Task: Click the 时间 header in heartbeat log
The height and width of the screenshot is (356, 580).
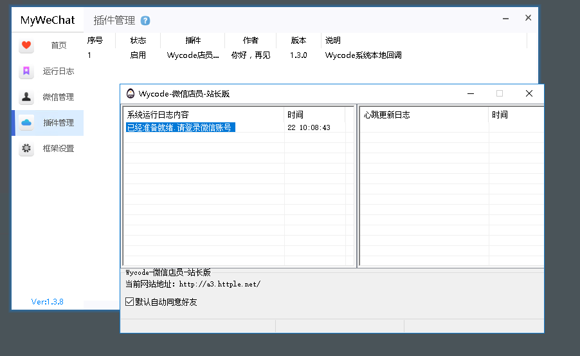Action: (x=516, y=115)
